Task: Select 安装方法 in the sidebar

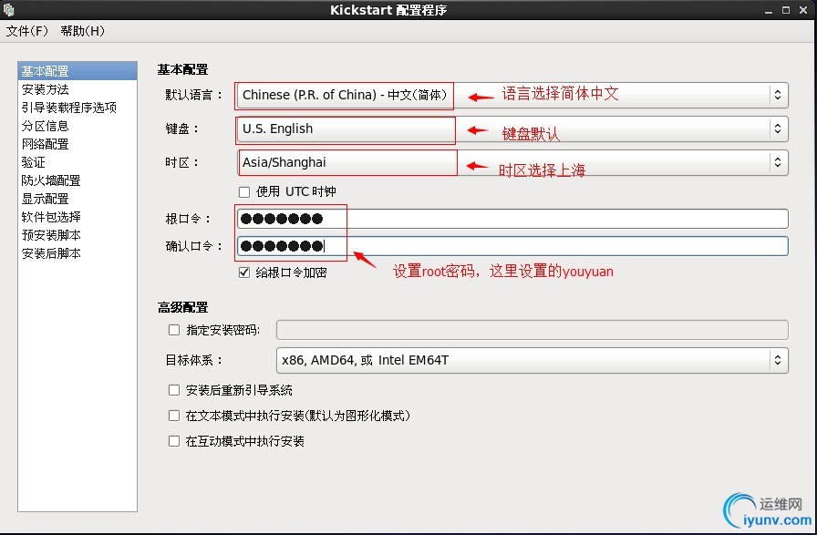Action: [78, 89]
